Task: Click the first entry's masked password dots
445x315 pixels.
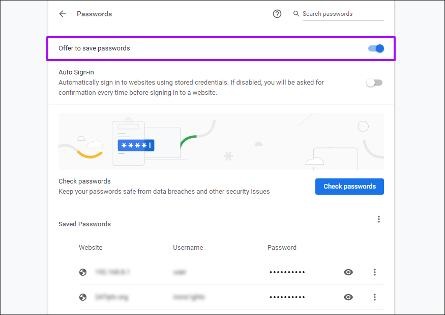Action: pyautogui.click(x=287, y=273)
